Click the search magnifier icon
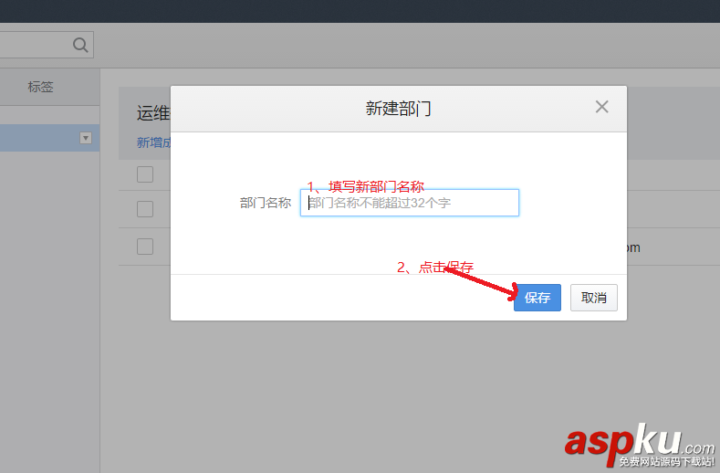Screen dimensions: 720x473 click(80, 45)
